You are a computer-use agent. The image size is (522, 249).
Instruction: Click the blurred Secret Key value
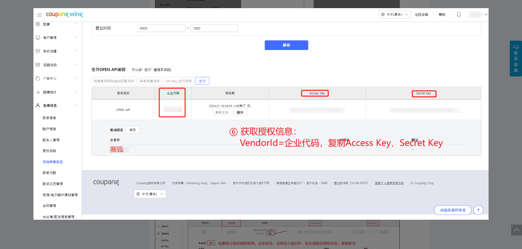425,110
